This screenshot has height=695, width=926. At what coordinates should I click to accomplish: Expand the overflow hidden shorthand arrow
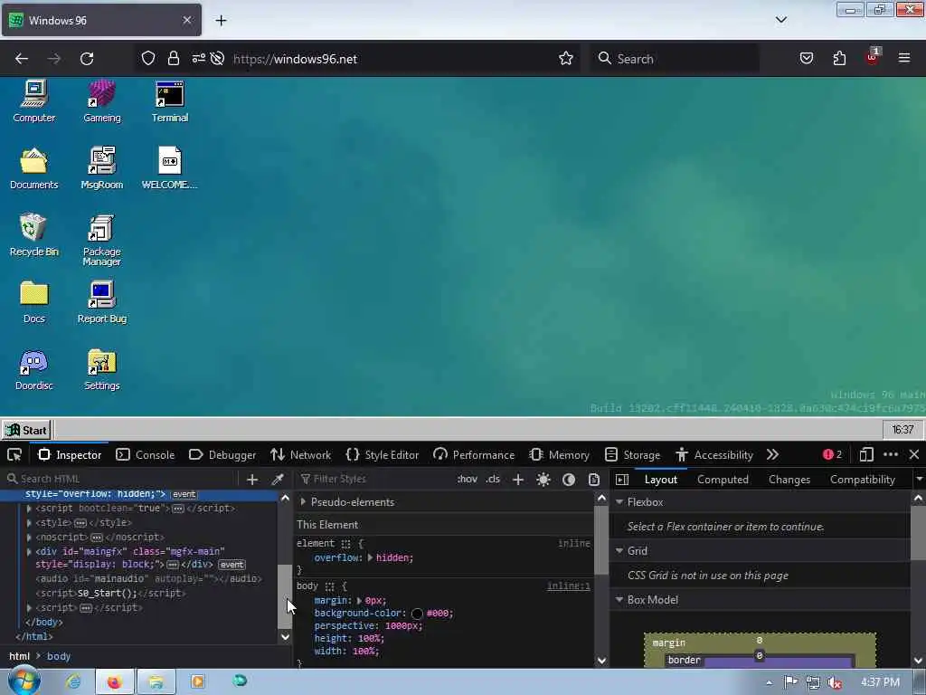tap(370, 557)
